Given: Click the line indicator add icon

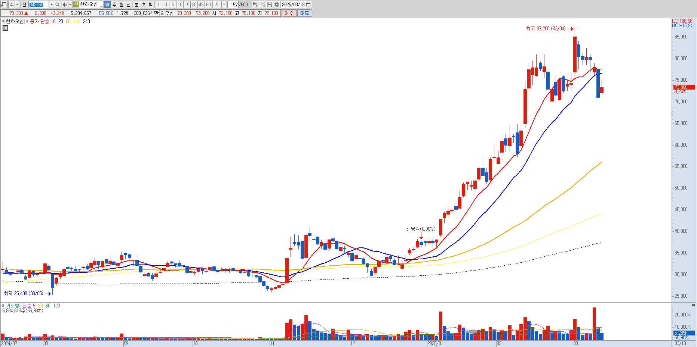Looking at the screenshot, I should [262, 4].
